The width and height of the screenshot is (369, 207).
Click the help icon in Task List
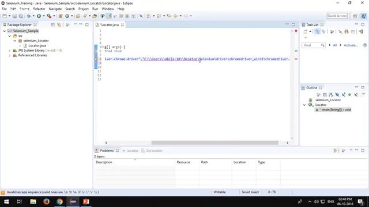coord(365,45)
